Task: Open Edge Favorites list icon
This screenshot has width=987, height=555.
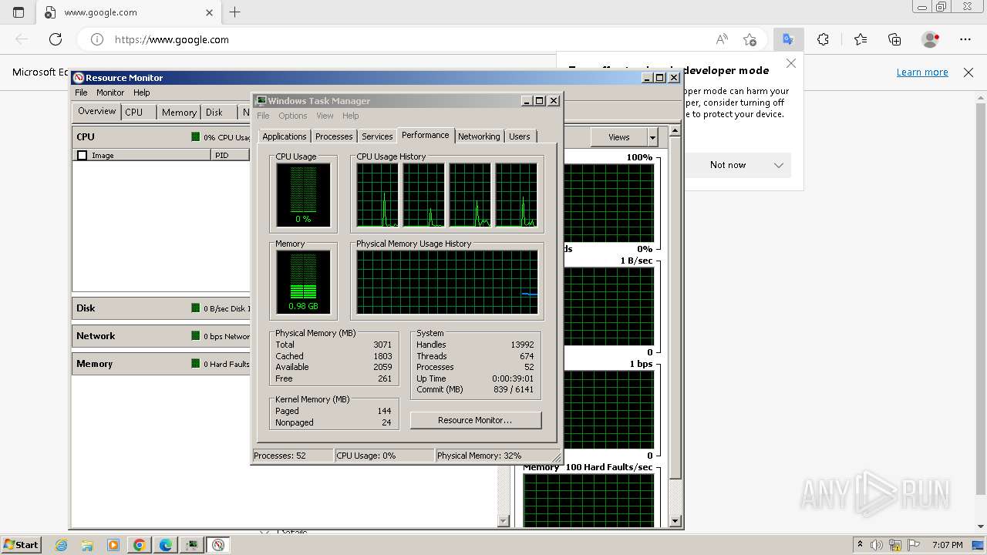Action: 861,39
